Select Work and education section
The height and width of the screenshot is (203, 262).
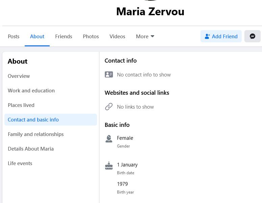click(31, 90)
